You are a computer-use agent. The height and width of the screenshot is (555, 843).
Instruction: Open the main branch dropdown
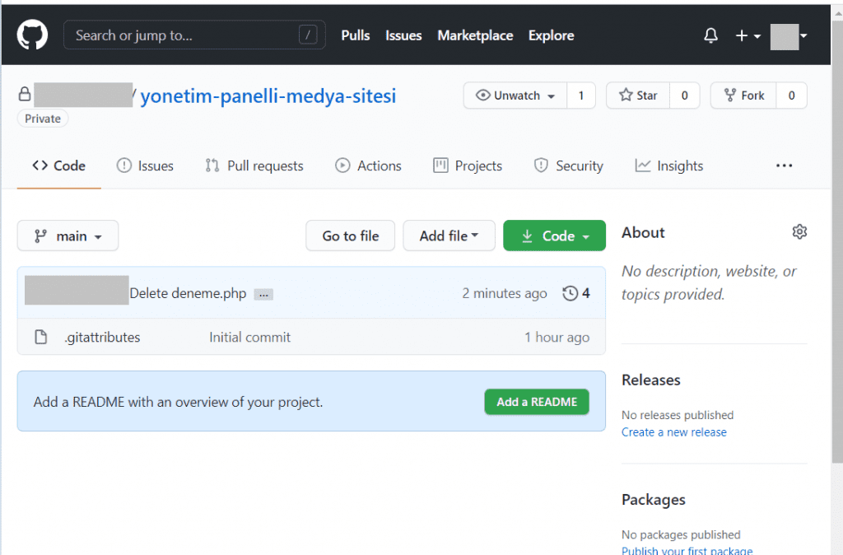click(x=68, y=236)
